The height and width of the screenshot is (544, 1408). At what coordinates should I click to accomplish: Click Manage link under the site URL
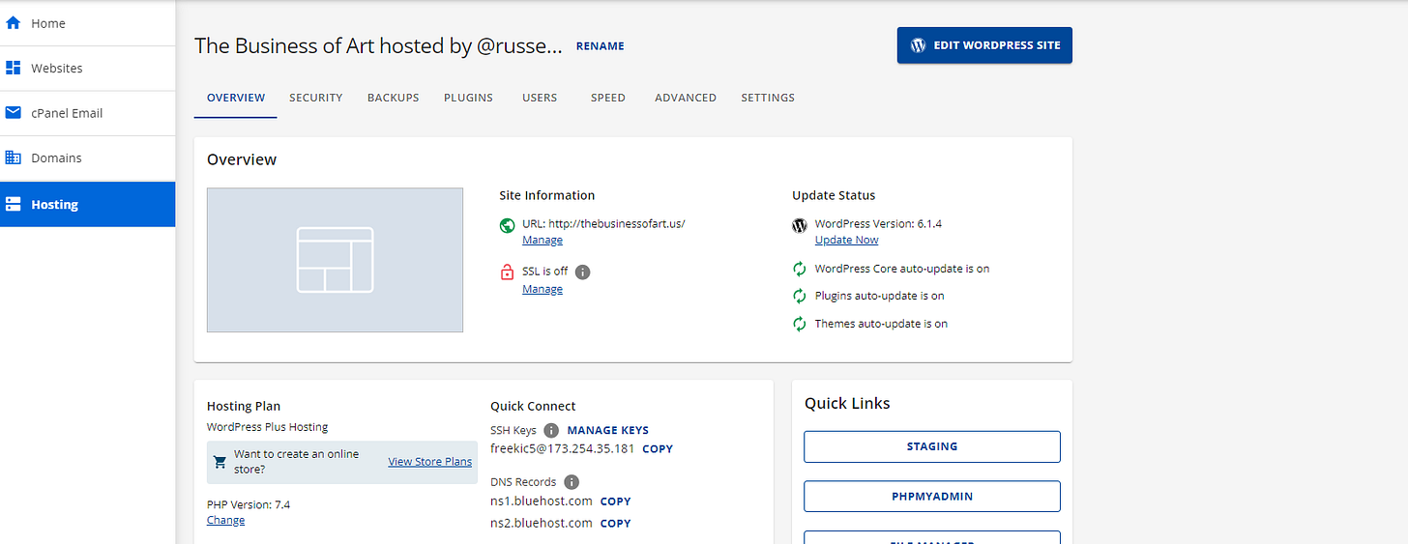[543, 240]
